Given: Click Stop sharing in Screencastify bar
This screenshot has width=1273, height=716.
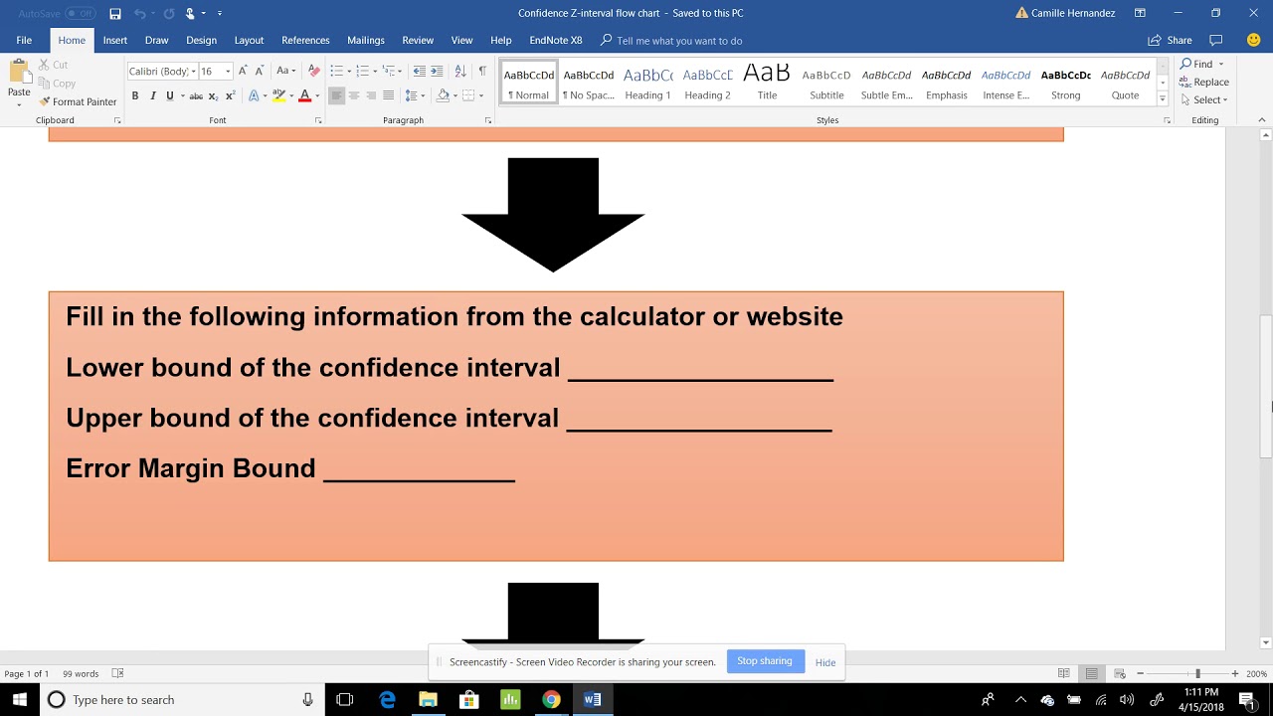Looking at the screenshot, I should pyautogui.click(x=765, y=661).
